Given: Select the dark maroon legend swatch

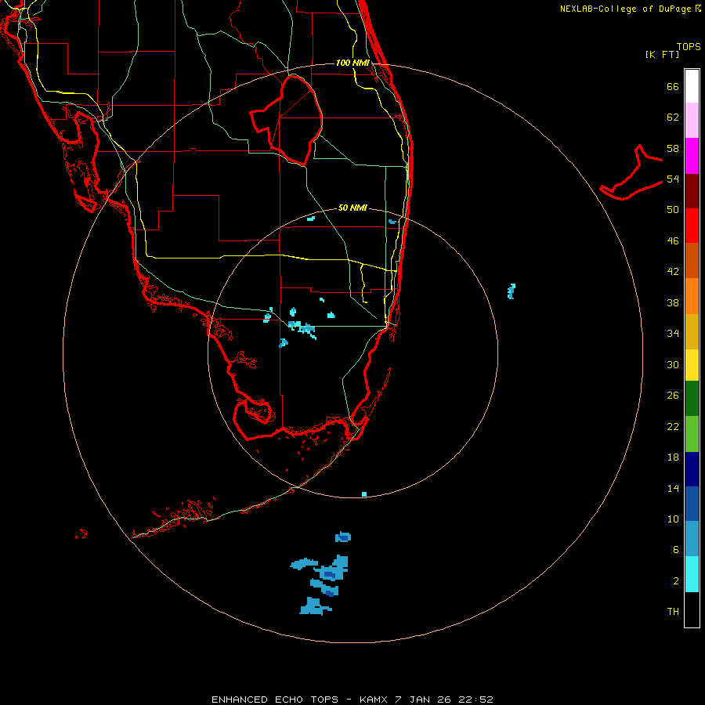Looking at the screenshot, I should pyautogui.click(x=692, y=190).
